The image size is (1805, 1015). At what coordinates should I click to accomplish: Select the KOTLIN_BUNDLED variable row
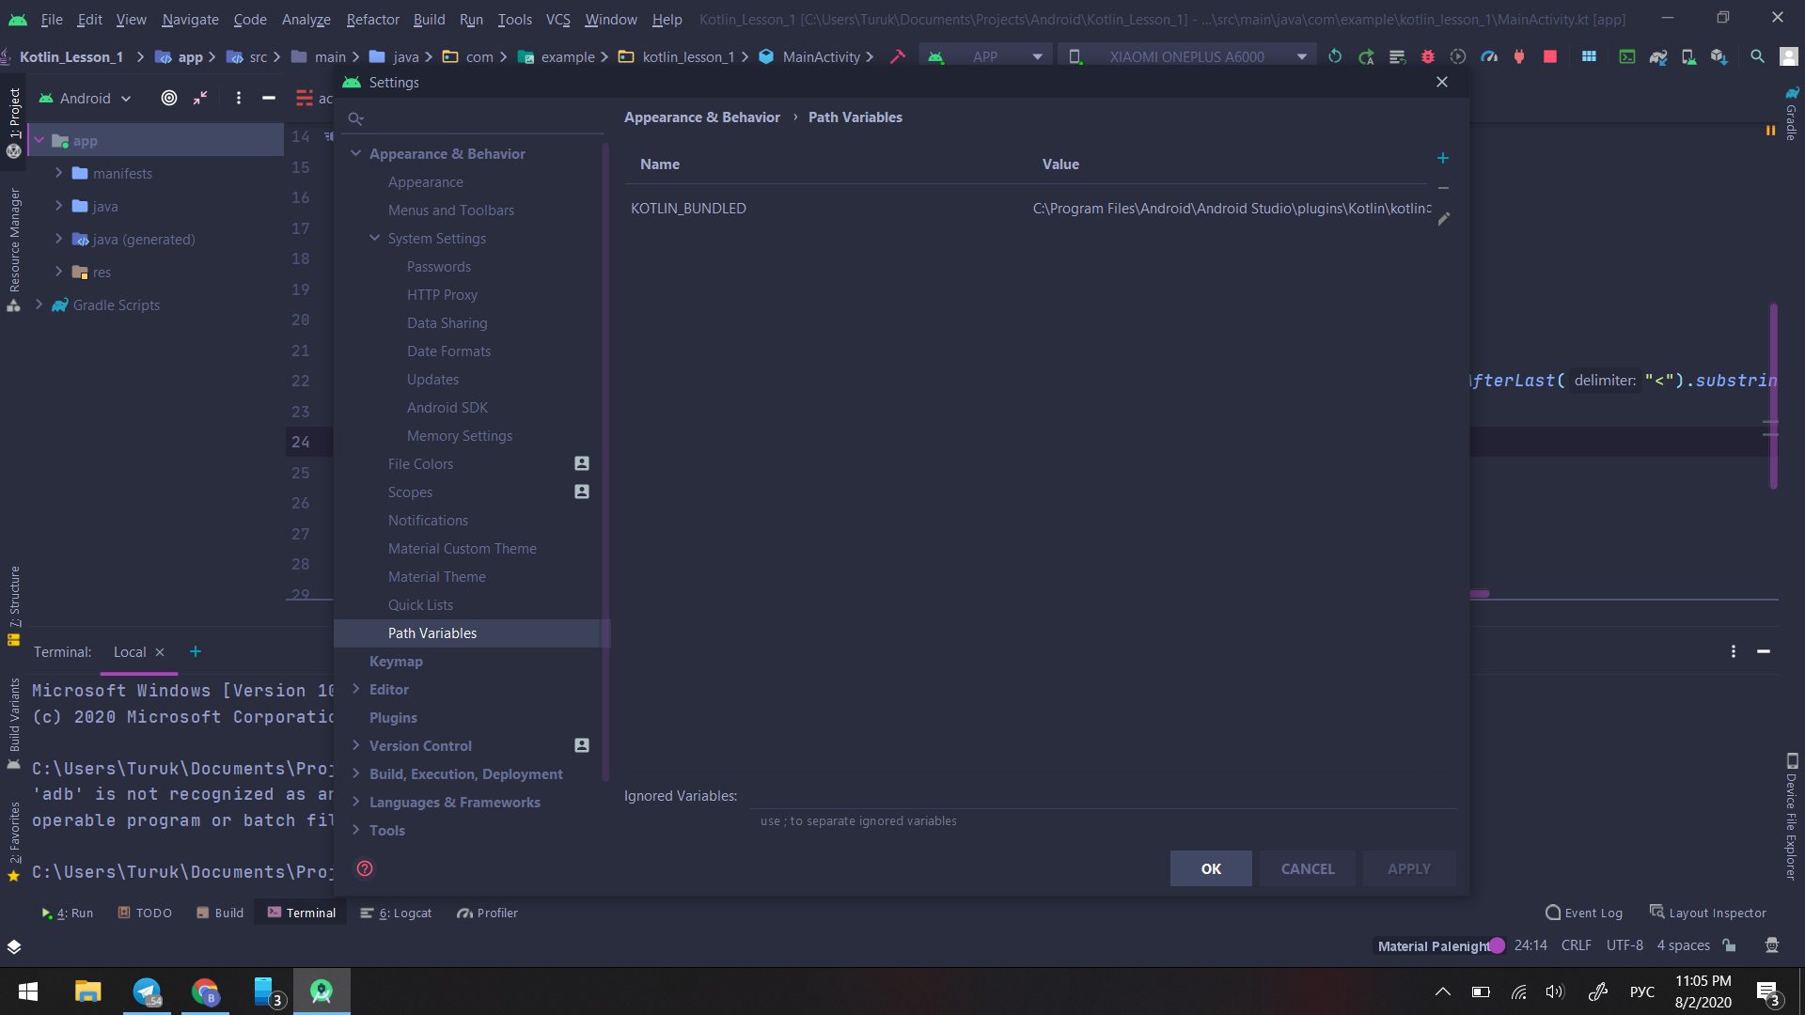(1029, 209)
